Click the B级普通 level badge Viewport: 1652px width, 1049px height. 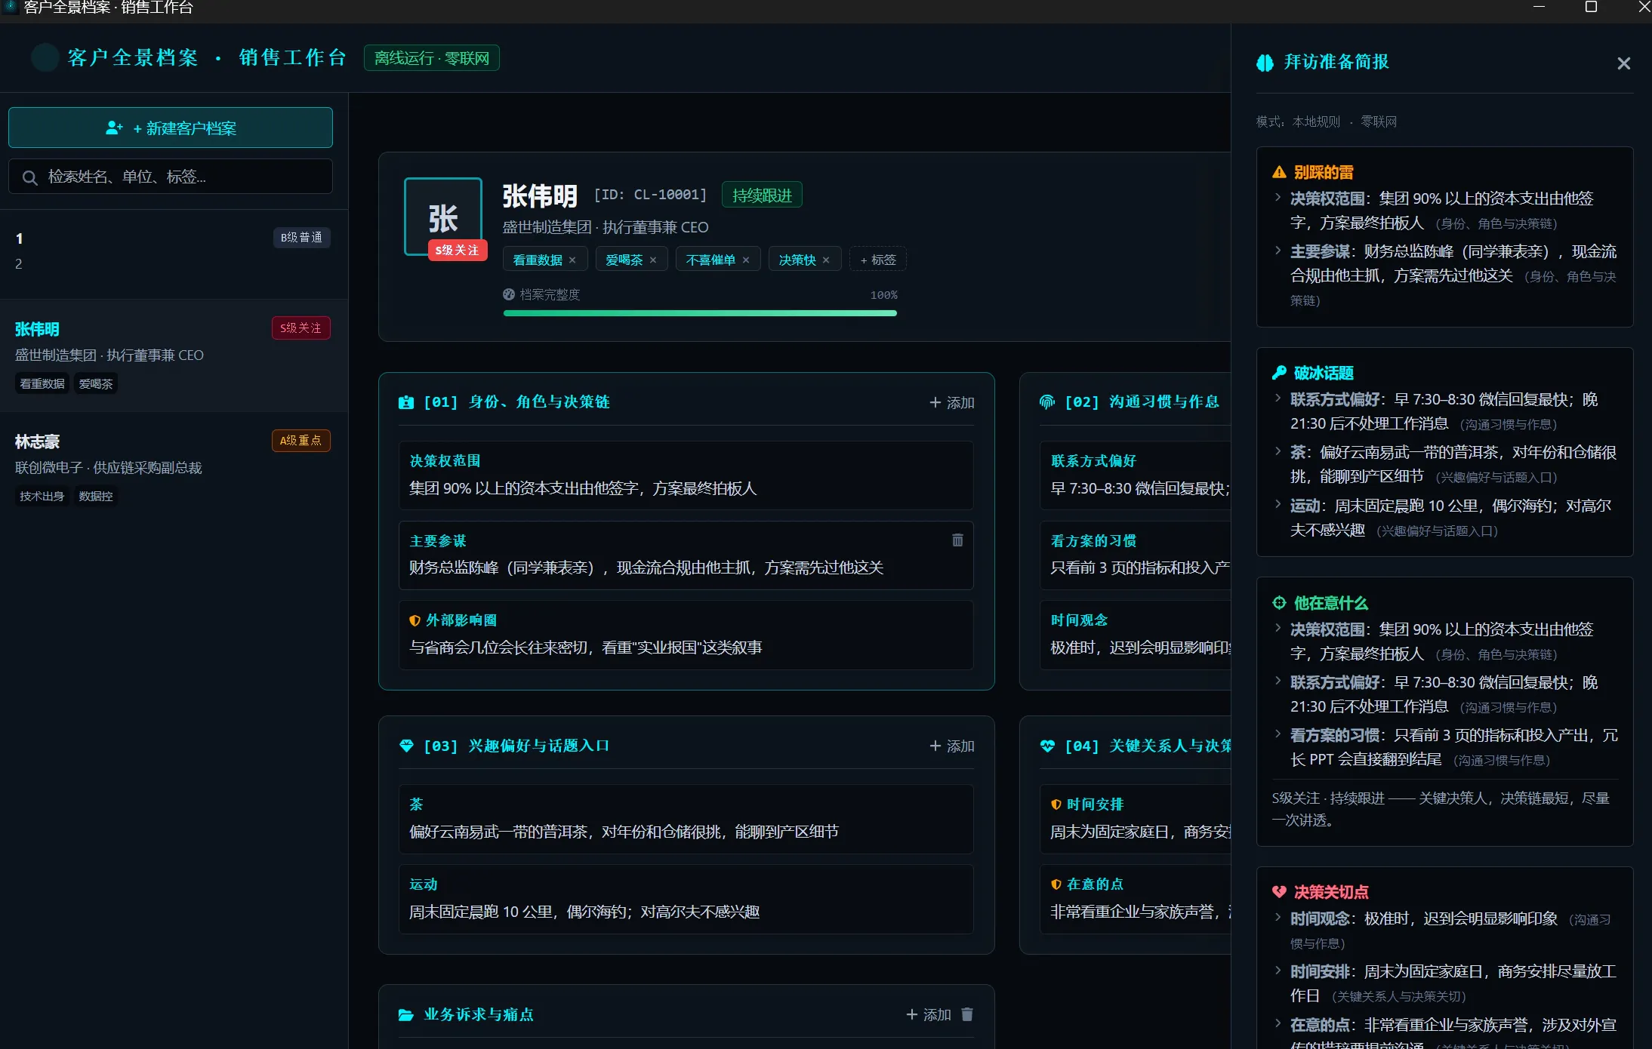click(301, 238)
